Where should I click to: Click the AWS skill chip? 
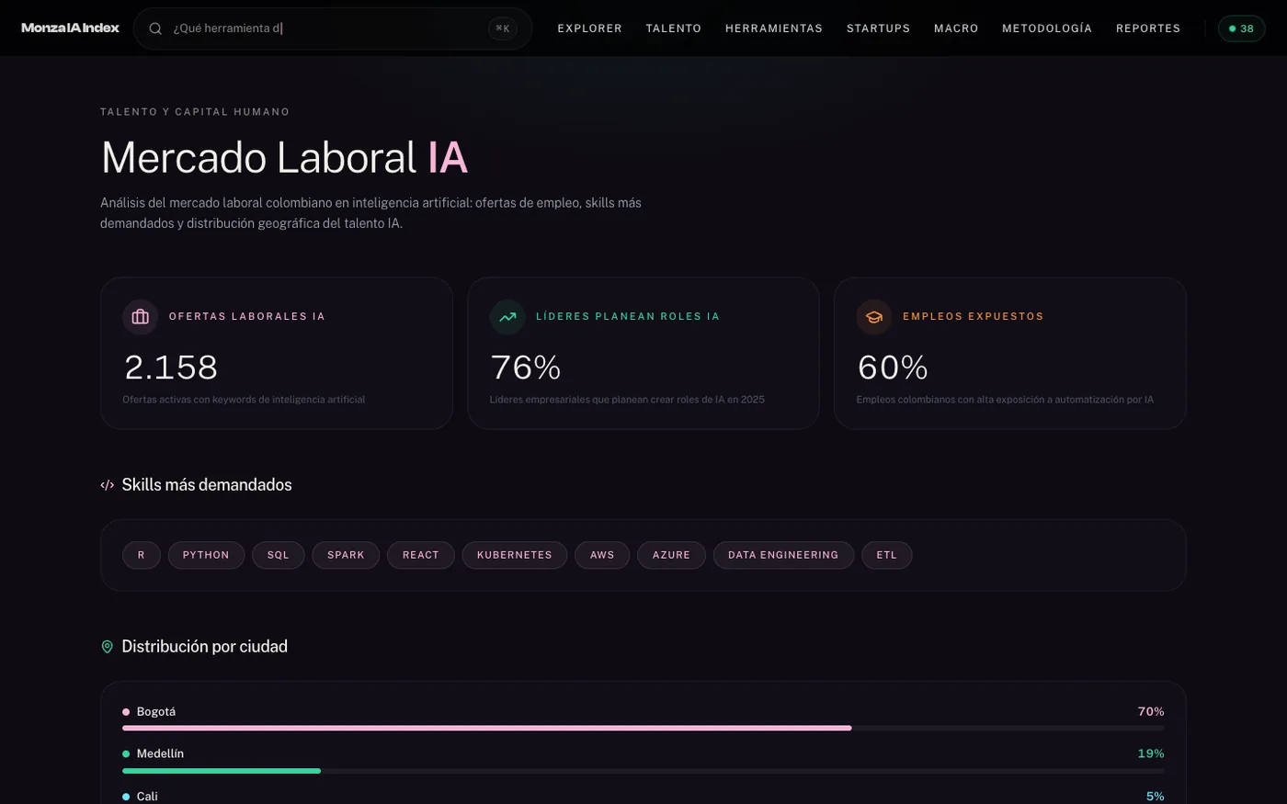[602, 555]
